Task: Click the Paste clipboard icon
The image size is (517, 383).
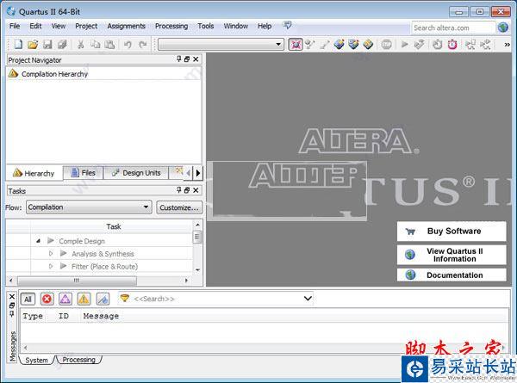Action: coord(109,44)
